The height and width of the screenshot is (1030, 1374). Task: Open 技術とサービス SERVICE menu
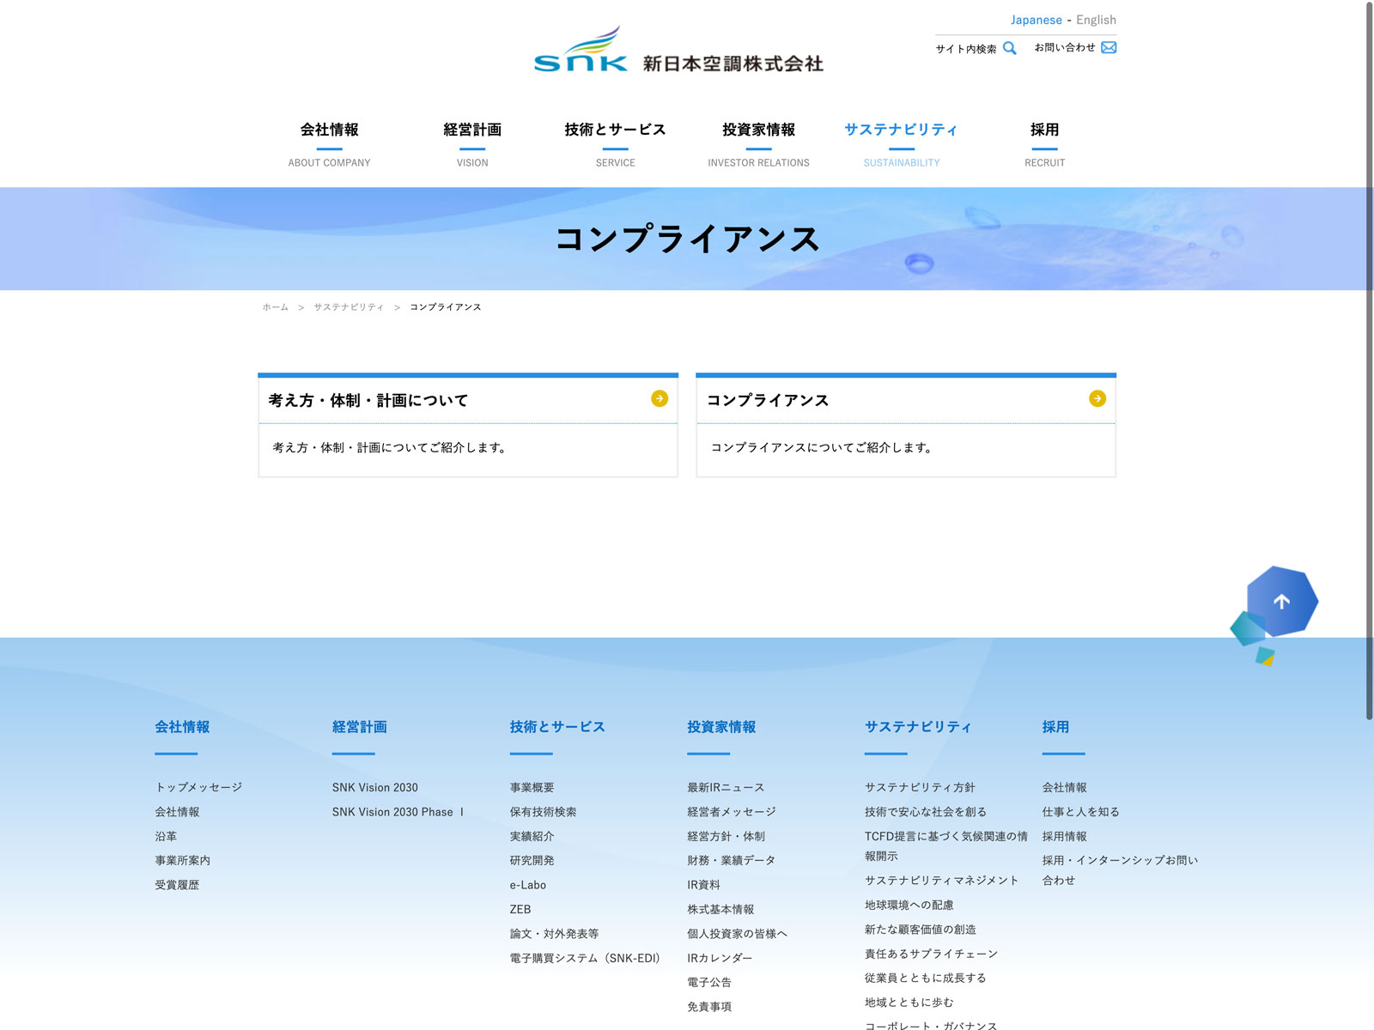(615, 143)
